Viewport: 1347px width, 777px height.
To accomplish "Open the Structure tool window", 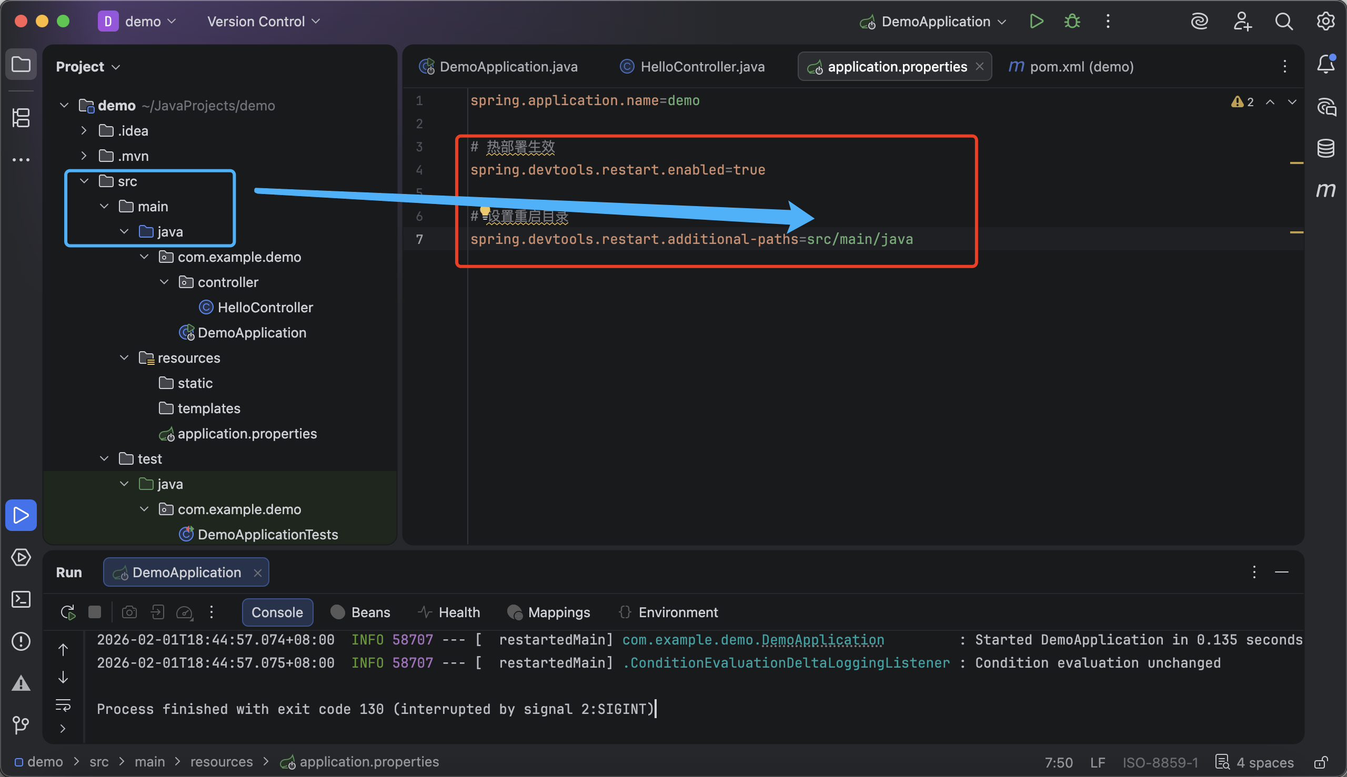I will [x=21, y=118].
